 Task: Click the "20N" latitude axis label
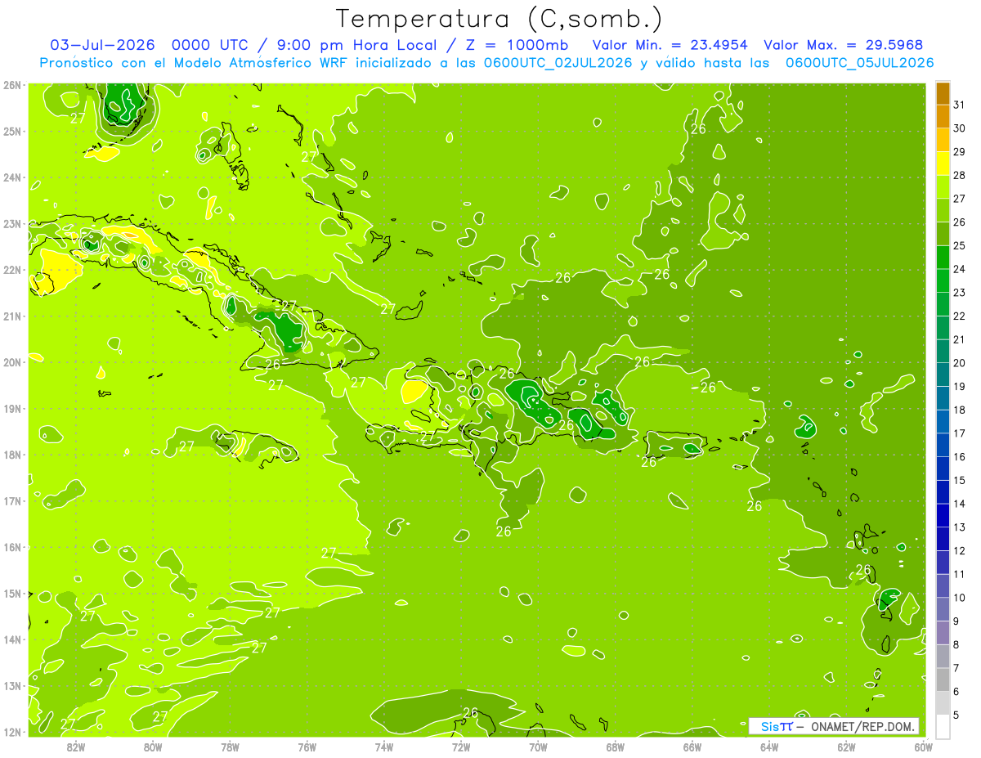11,362
